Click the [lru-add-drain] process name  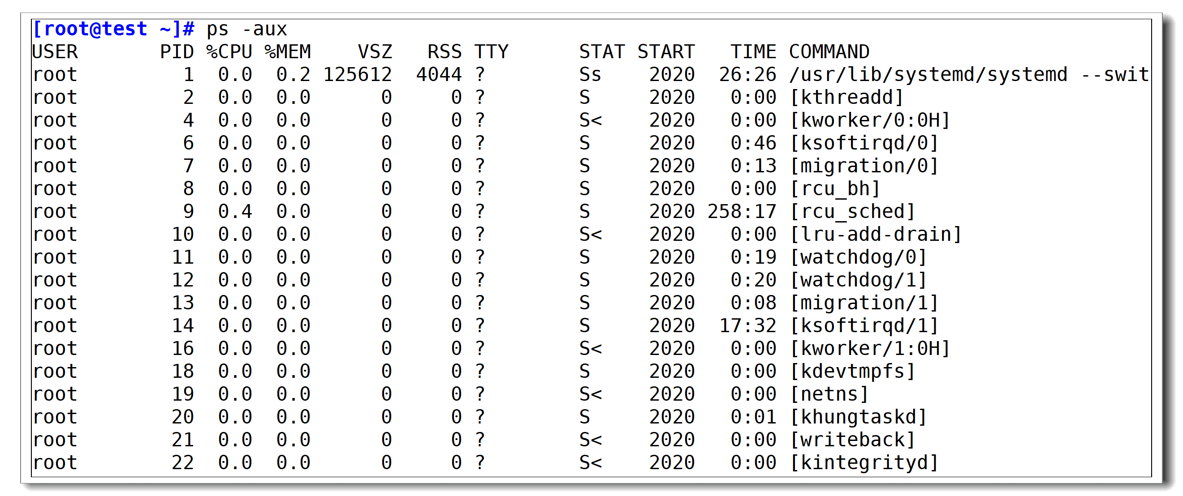point(875,235)
